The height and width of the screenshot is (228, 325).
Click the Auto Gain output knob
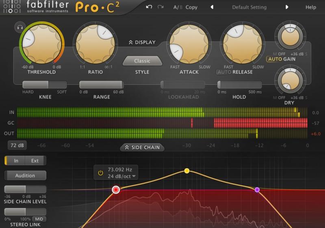(x=290, y=36)
